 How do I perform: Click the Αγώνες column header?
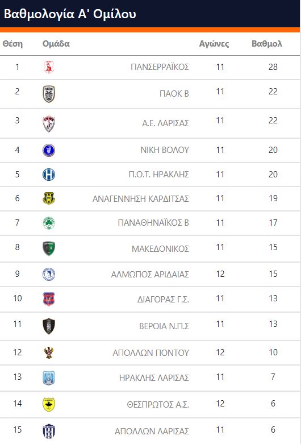point(214,44)
